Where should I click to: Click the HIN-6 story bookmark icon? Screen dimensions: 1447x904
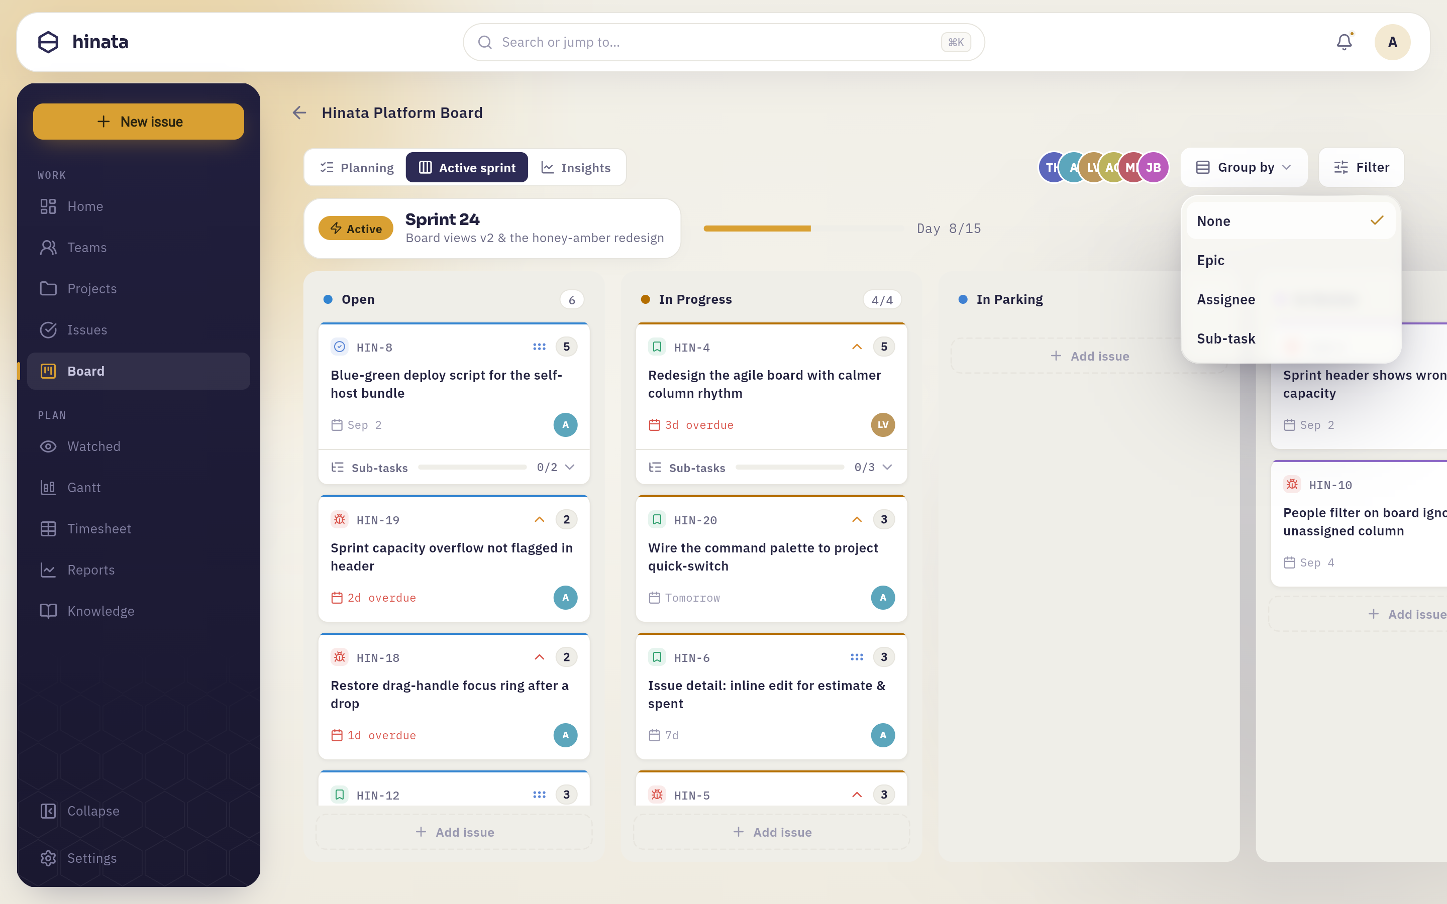(x=657, y=657)
